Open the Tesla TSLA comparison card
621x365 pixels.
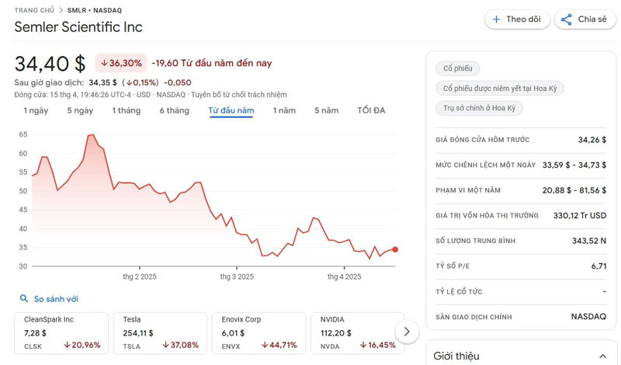[x=160, y=333]
